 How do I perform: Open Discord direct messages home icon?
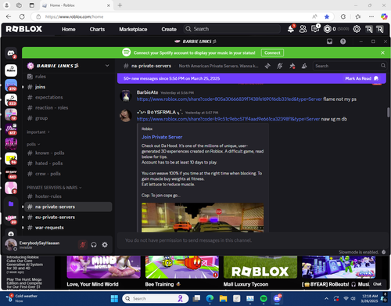11,53
